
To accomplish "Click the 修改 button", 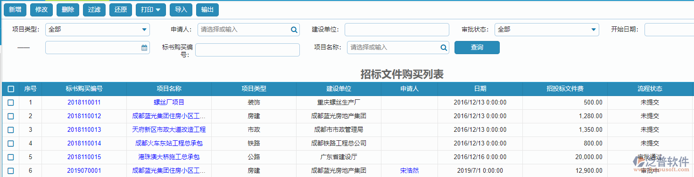I will tap(41, 9).
